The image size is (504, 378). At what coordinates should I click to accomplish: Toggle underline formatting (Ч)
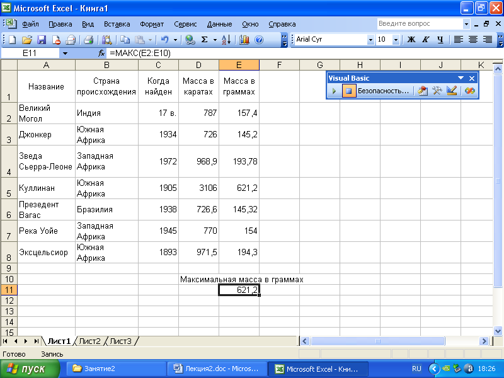(440, 40)
